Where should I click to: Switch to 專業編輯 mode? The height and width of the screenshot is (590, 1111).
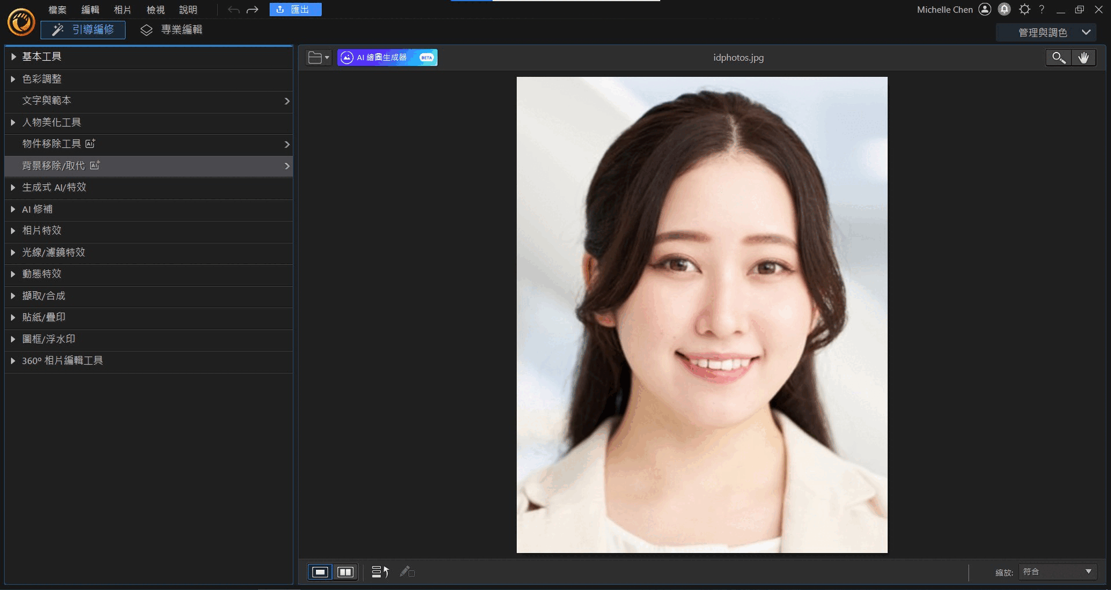click(172, 30)
